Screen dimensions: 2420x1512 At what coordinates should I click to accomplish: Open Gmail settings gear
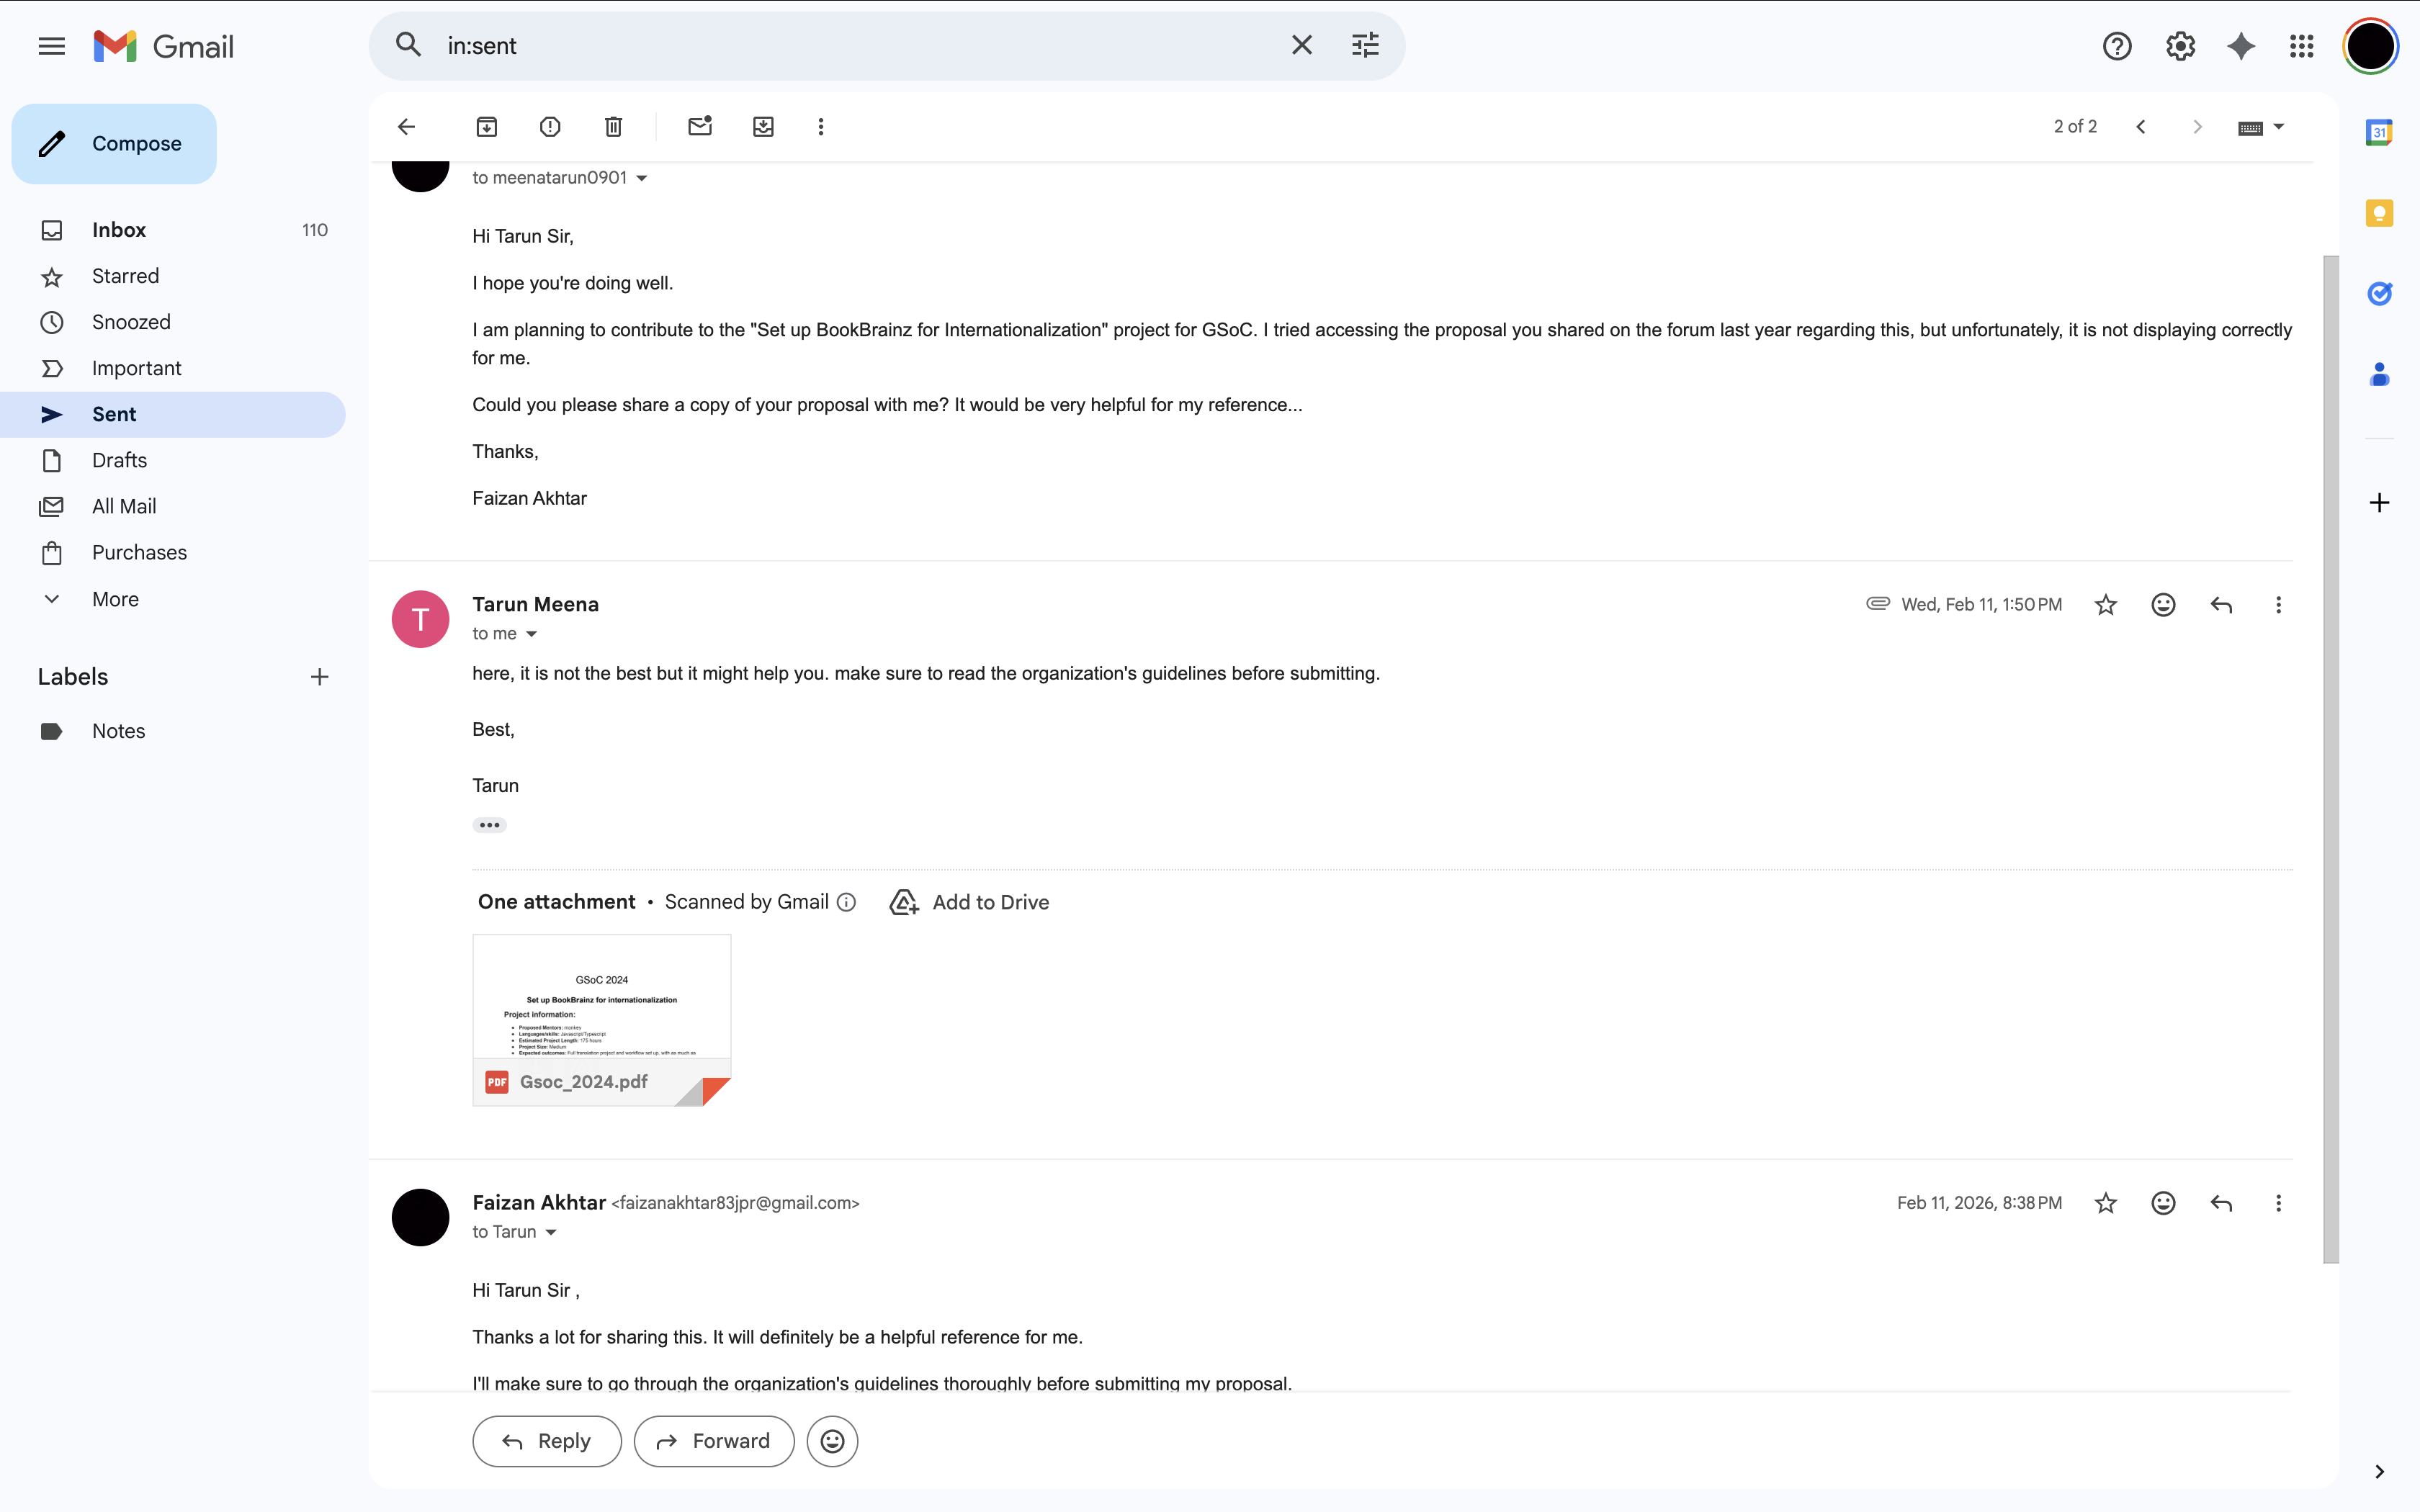coord(2180,46)
